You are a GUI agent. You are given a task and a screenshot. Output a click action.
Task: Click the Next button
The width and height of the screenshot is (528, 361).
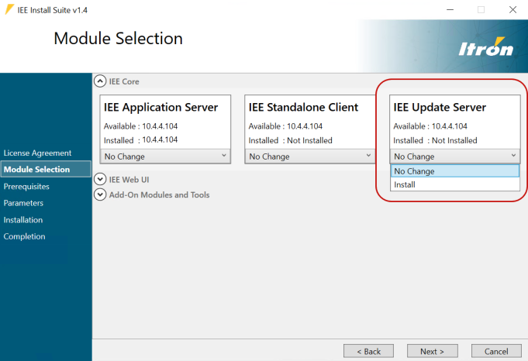433,351
